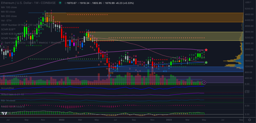Click the red star marker

tap(206, 50)
